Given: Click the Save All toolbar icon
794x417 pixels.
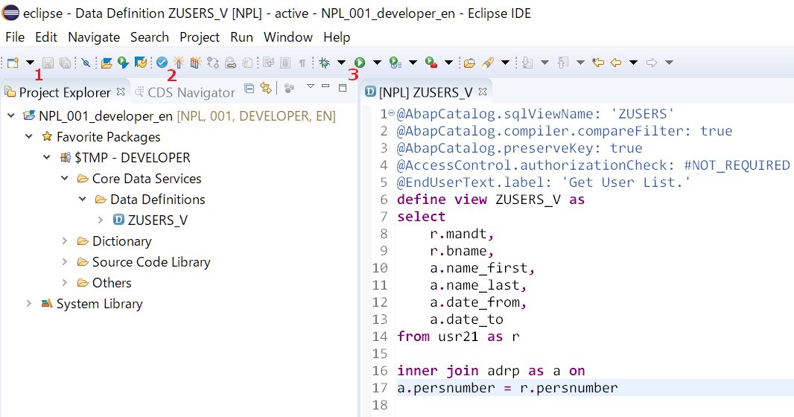Looking at the screenshot, I should [x=65, y=63].
